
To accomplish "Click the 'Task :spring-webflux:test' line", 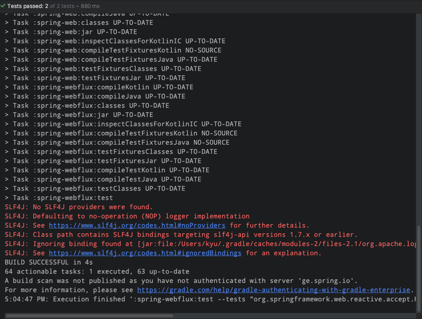I will [x=59, y=198].
